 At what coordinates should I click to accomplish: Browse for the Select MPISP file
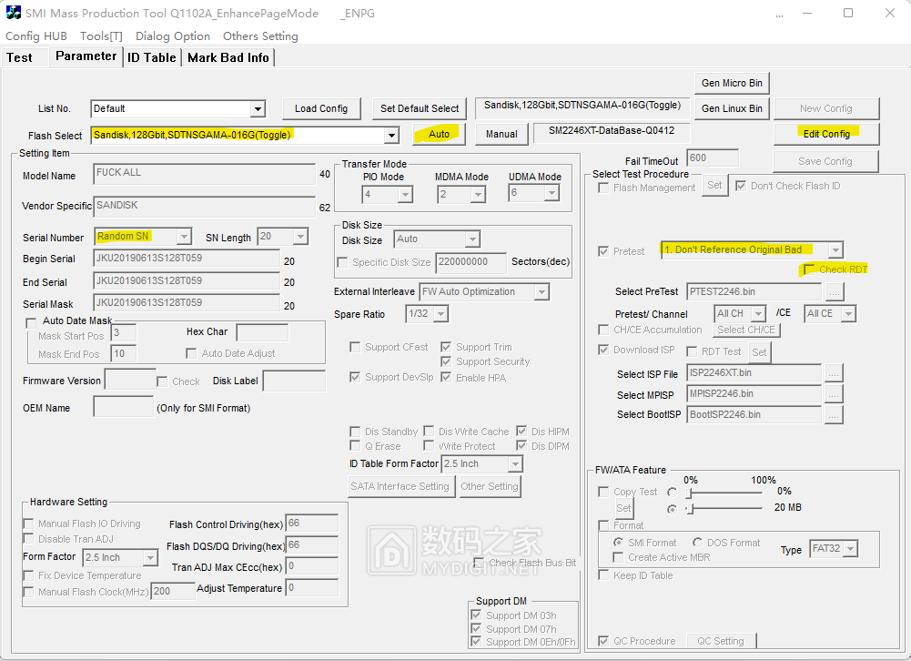click(x=834, y=395)
